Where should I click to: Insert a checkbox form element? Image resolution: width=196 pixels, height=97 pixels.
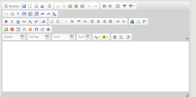12,14
